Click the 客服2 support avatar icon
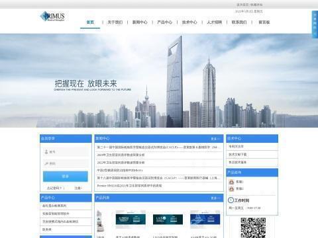 pyautogui.click(x=231, y=188)
